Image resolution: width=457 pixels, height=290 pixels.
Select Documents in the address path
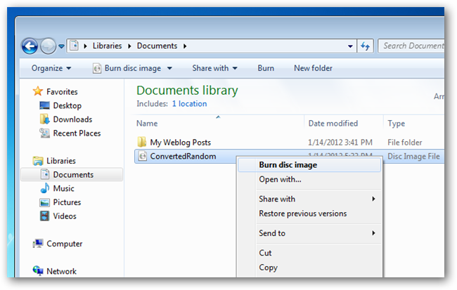coord(157,46)
